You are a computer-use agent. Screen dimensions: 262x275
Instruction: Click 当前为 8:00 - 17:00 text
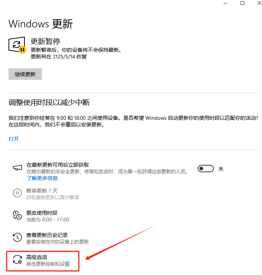tap(48, 220)
